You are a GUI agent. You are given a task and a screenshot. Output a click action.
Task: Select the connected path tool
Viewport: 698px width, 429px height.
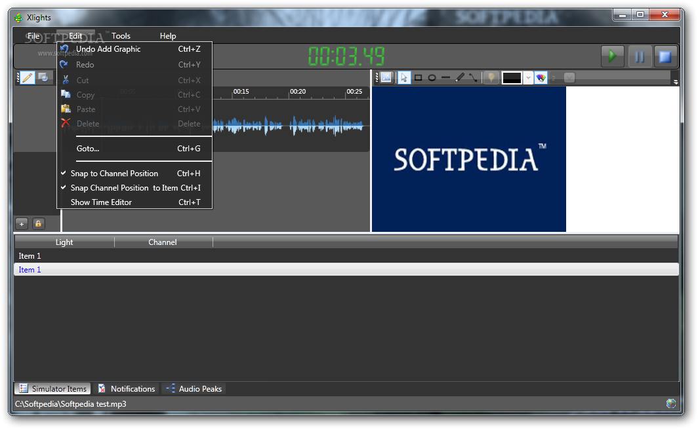click(x=473, y=78)
